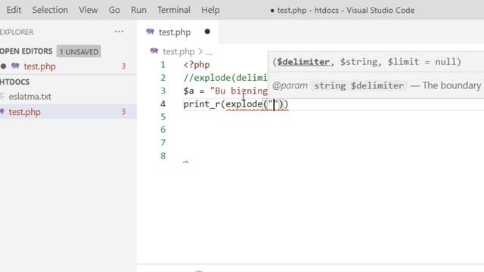This screenshot has height=272, width=484.
Task: Open the Help menu
Action: (x=210, y=10)
